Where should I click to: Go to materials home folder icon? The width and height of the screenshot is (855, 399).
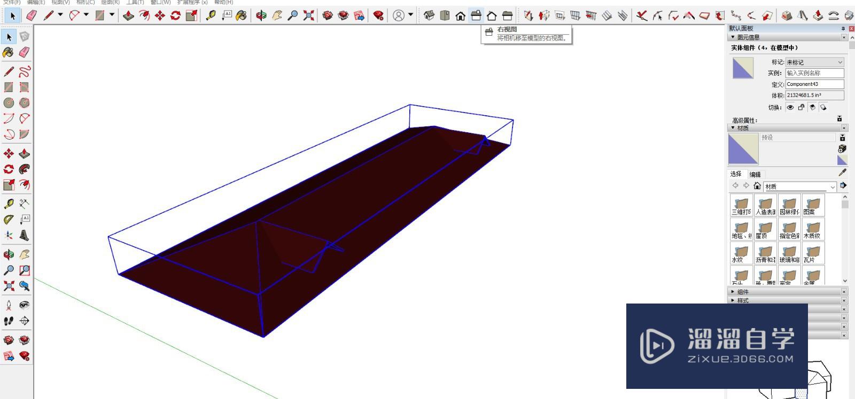[x=757, y=186]
